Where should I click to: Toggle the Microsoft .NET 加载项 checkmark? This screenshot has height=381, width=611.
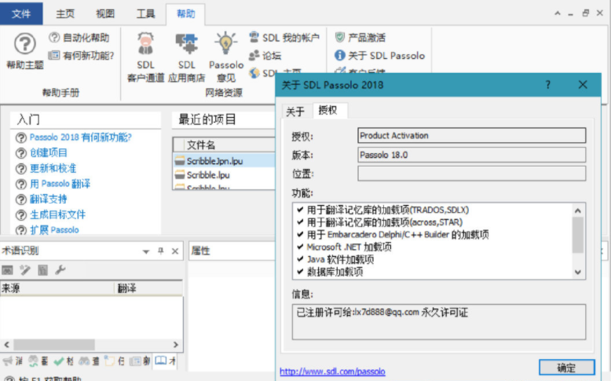[300, 247]
